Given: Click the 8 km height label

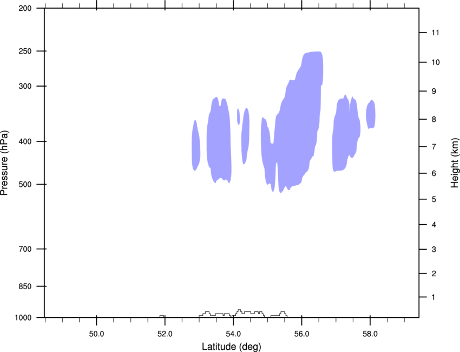Looking at the screenshot, I should pos(433,120).
